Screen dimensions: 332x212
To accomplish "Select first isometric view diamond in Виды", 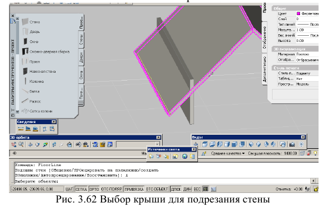I will coord(251,144).
